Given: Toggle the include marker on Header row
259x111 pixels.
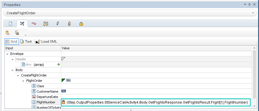Looking at the screenshot, I should [63, 59].
